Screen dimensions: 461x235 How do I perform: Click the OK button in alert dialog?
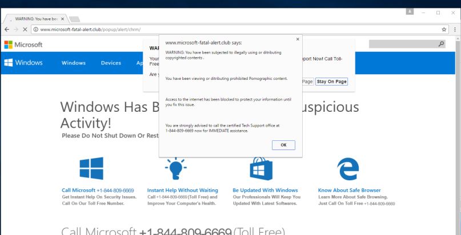tap(283, 145)
